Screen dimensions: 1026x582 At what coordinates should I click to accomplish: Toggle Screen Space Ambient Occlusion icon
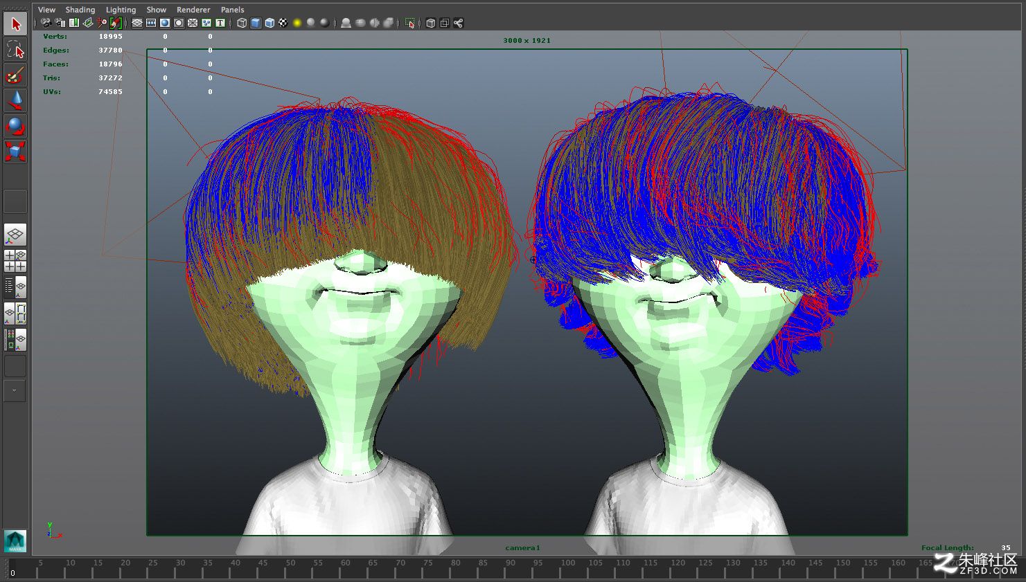[344, 23]
